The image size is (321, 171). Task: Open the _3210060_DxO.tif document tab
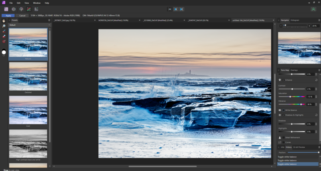(158, 20)
